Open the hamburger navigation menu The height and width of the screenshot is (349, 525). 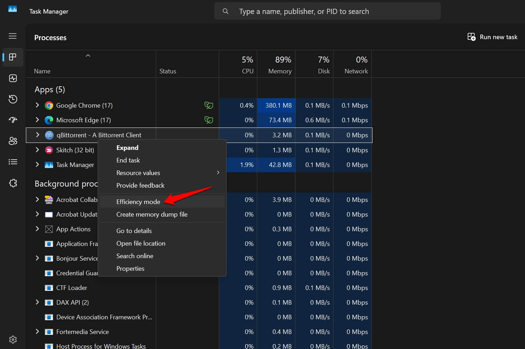pos(13,36)
